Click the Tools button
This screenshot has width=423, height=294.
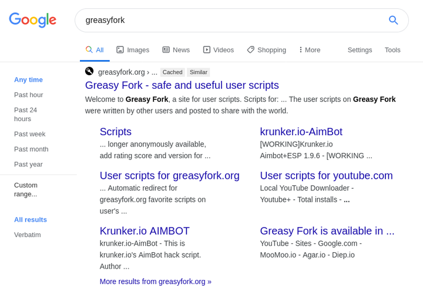(x=392, y=50)
